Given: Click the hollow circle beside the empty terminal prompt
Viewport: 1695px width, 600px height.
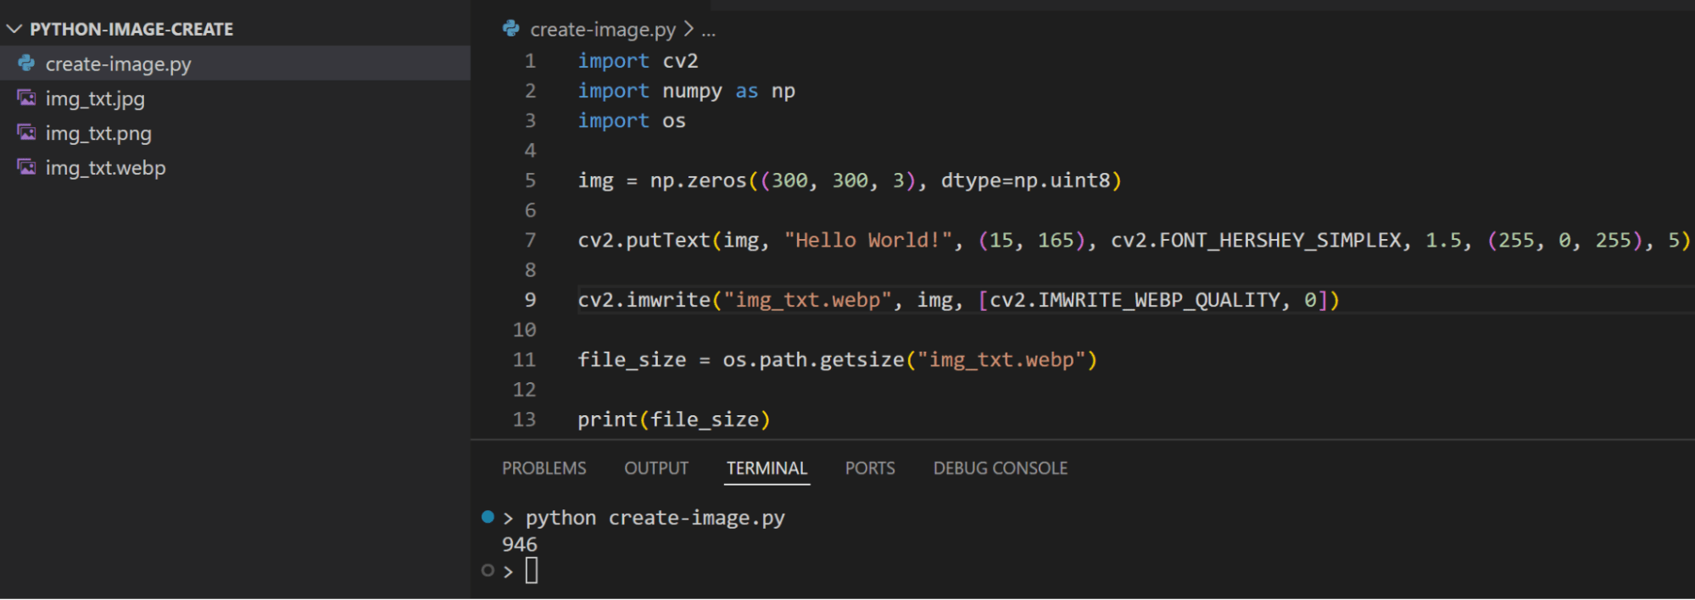Looking at the screenshot, I should tap(488, 570).
